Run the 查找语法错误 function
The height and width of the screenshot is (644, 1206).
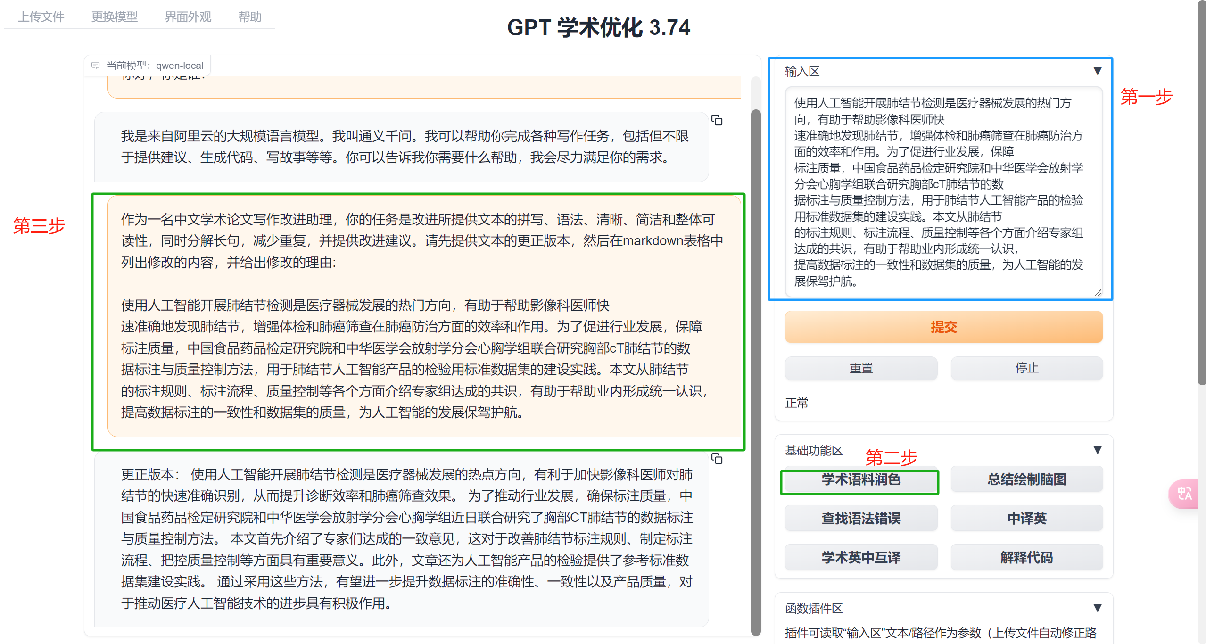click(861, 519)
